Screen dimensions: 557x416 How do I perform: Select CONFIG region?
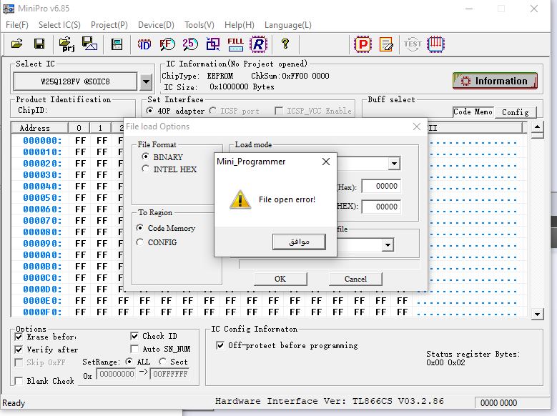click(140, 242)
